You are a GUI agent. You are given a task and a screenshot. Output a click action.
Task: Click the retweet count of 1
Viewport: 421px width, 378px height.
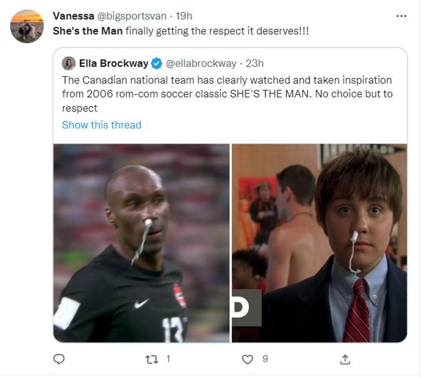pos(168,359)
